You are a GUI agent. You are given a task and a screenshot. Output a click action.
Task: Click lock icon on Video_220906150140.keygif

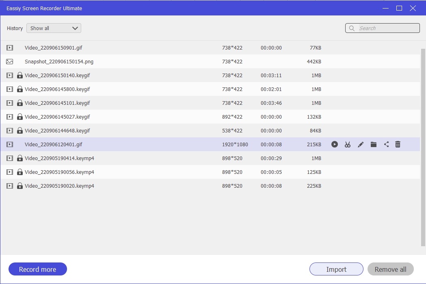point(20,75)
